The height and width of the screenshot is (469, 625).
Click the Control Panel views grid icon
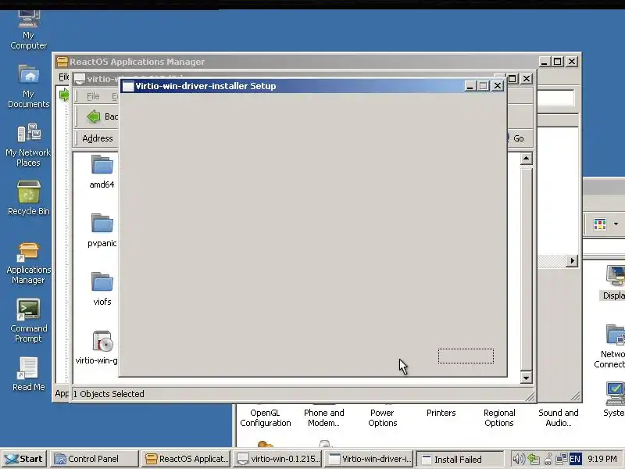599,224
